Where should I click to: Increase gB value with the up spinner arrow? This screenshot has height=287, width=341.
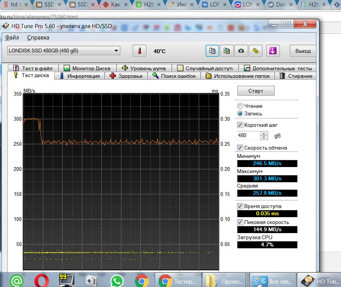point(264,133)
